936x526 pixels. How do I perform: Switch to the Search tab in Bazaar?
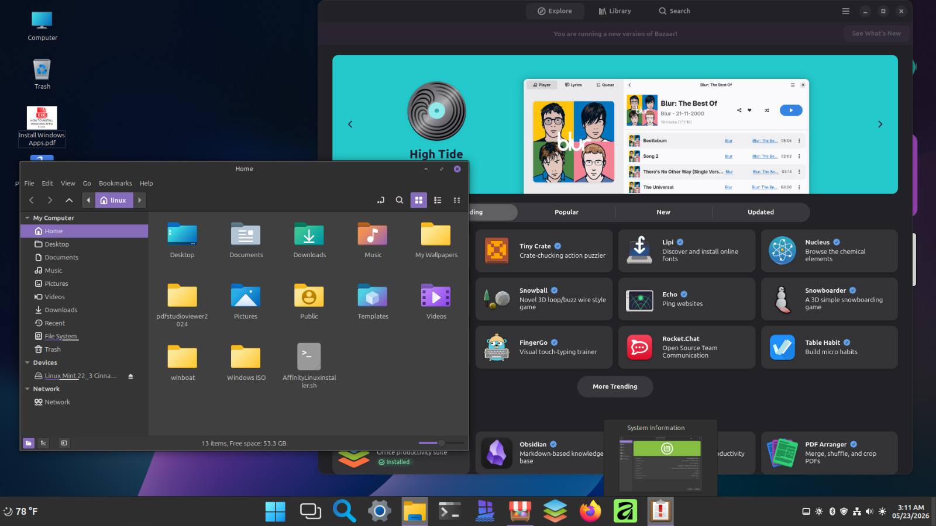[675, 11]
